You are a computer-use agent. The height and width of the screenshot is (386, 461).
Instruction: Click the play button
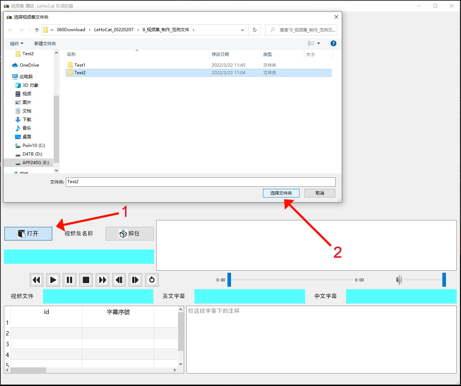[53, 280]
